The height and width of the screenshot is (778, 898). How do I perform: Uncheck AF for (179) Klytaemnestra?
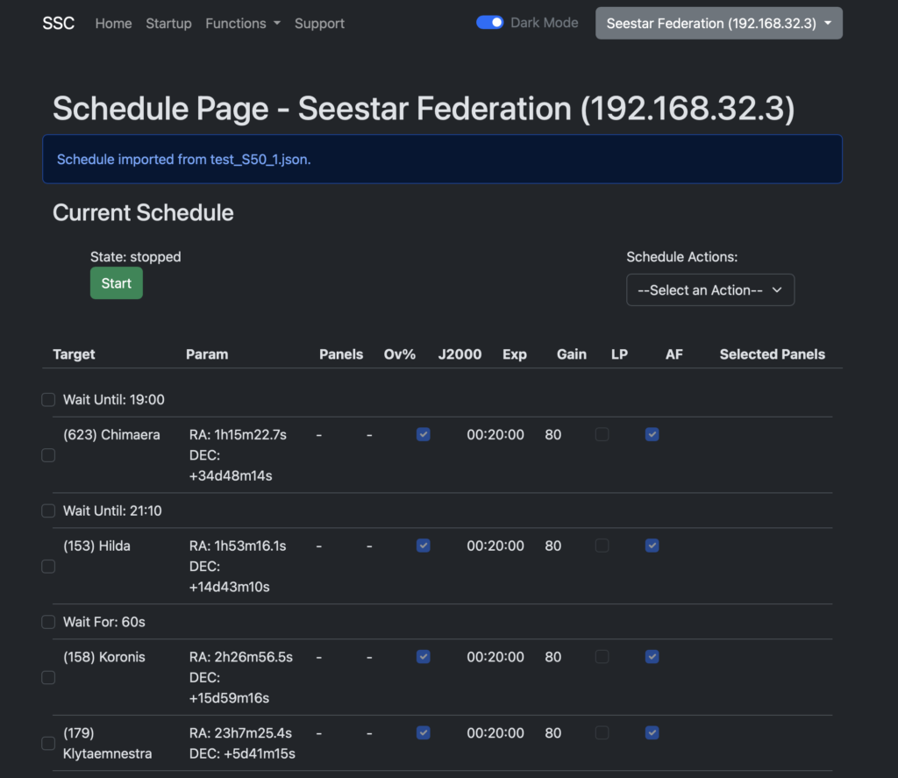tap(652, 733)
